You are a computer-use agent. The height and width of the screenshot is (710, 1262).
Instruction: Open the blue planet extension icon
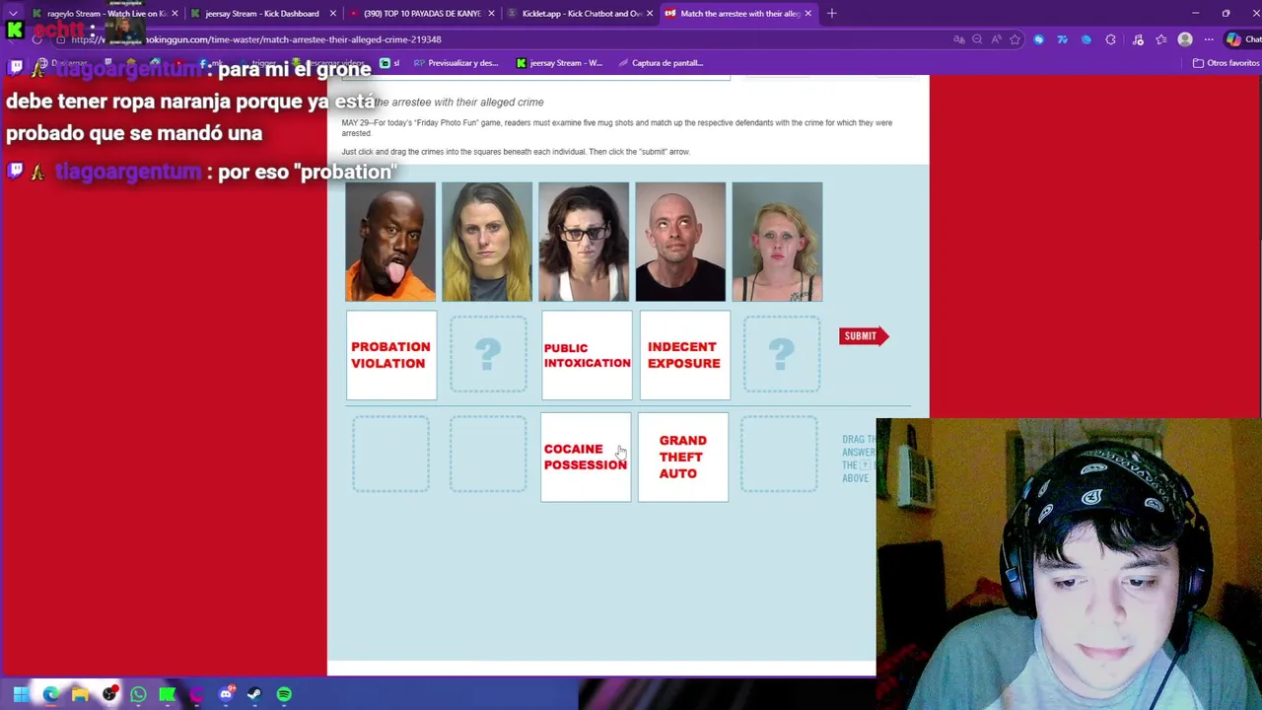1087,39
